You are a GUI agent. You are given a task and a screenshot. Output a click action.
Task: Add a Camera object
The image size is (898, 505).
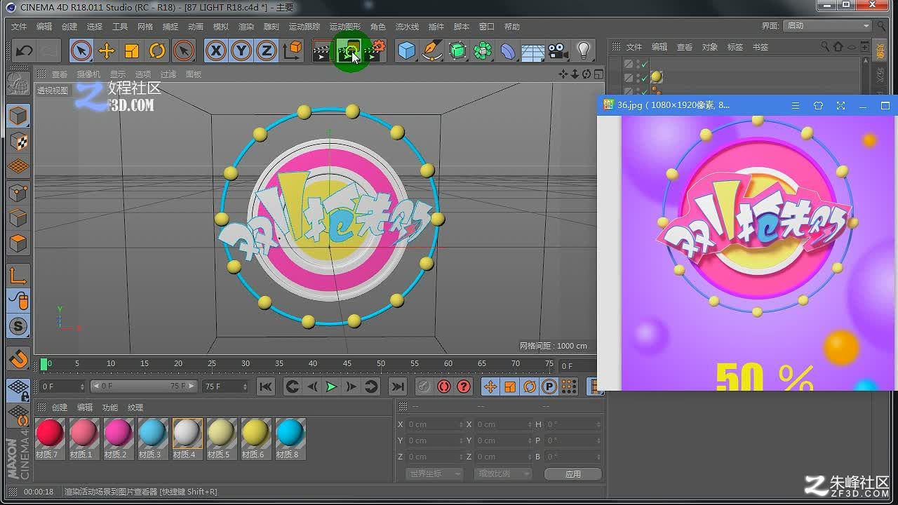click(558, 50)
